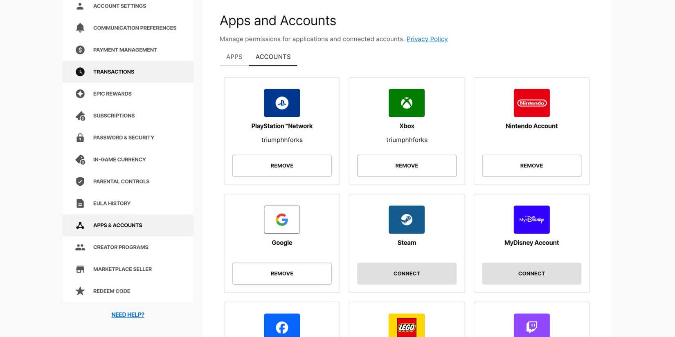This screenshot has width=675, height=337.
Task: Open the Transactions page in sidebar
Action: [114, 72]
